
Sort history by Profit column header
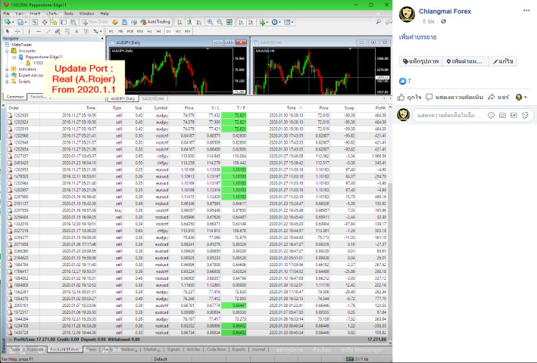pos(380,107)
